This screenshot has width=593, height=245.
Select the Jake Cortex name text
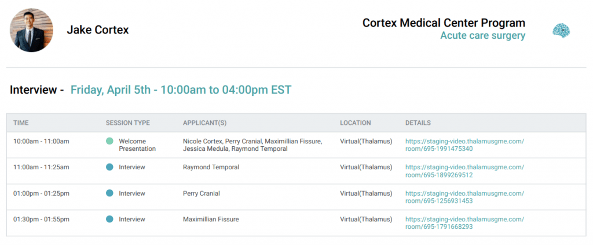click(97, 30)
